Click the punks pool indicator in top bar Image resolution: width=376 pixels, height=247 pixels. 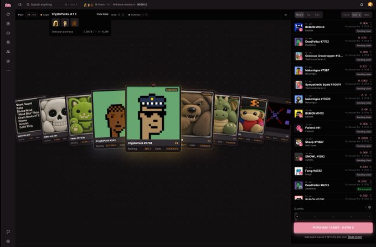pos(96,4)
